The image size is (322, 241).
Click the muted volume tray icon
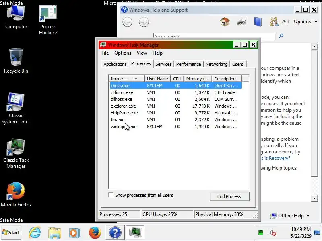(273, 233)
